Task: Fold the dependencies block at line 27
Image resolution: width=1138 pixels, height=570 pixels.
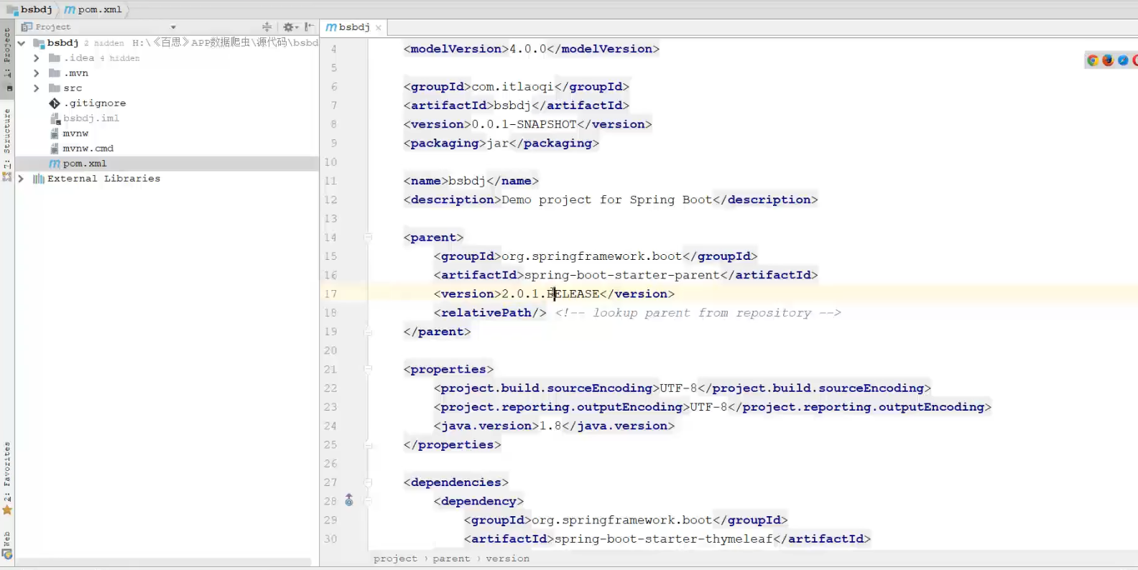Action: coord(368,482)
